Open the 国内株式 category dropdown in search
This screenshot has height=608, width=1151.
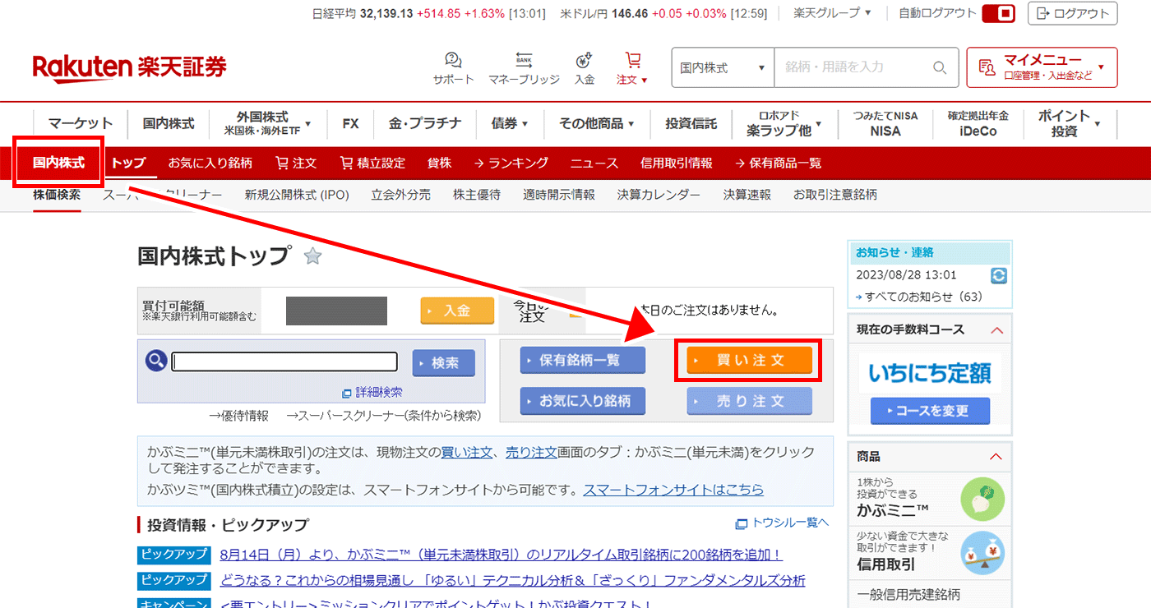click(x=723, y=67)
